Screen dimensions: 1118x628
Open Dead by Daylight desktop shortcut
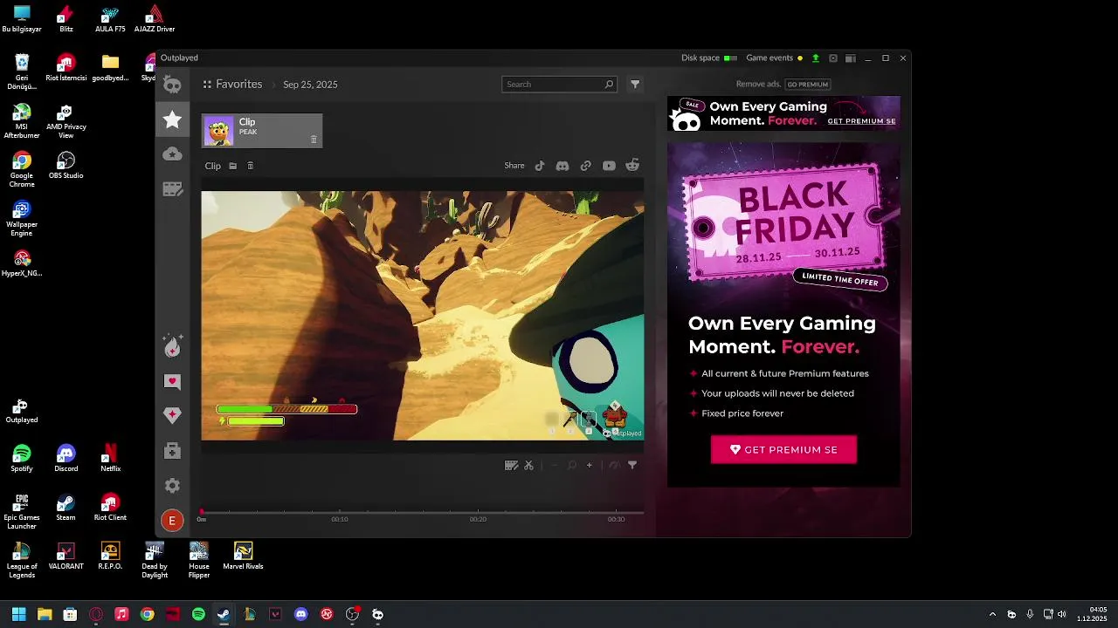click(x=155, y=560)
